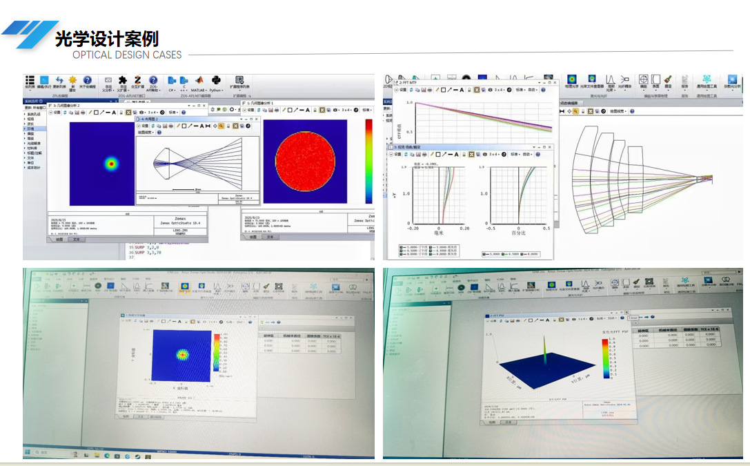Click the color bar in physical optics plot

(x=217, y=353)
